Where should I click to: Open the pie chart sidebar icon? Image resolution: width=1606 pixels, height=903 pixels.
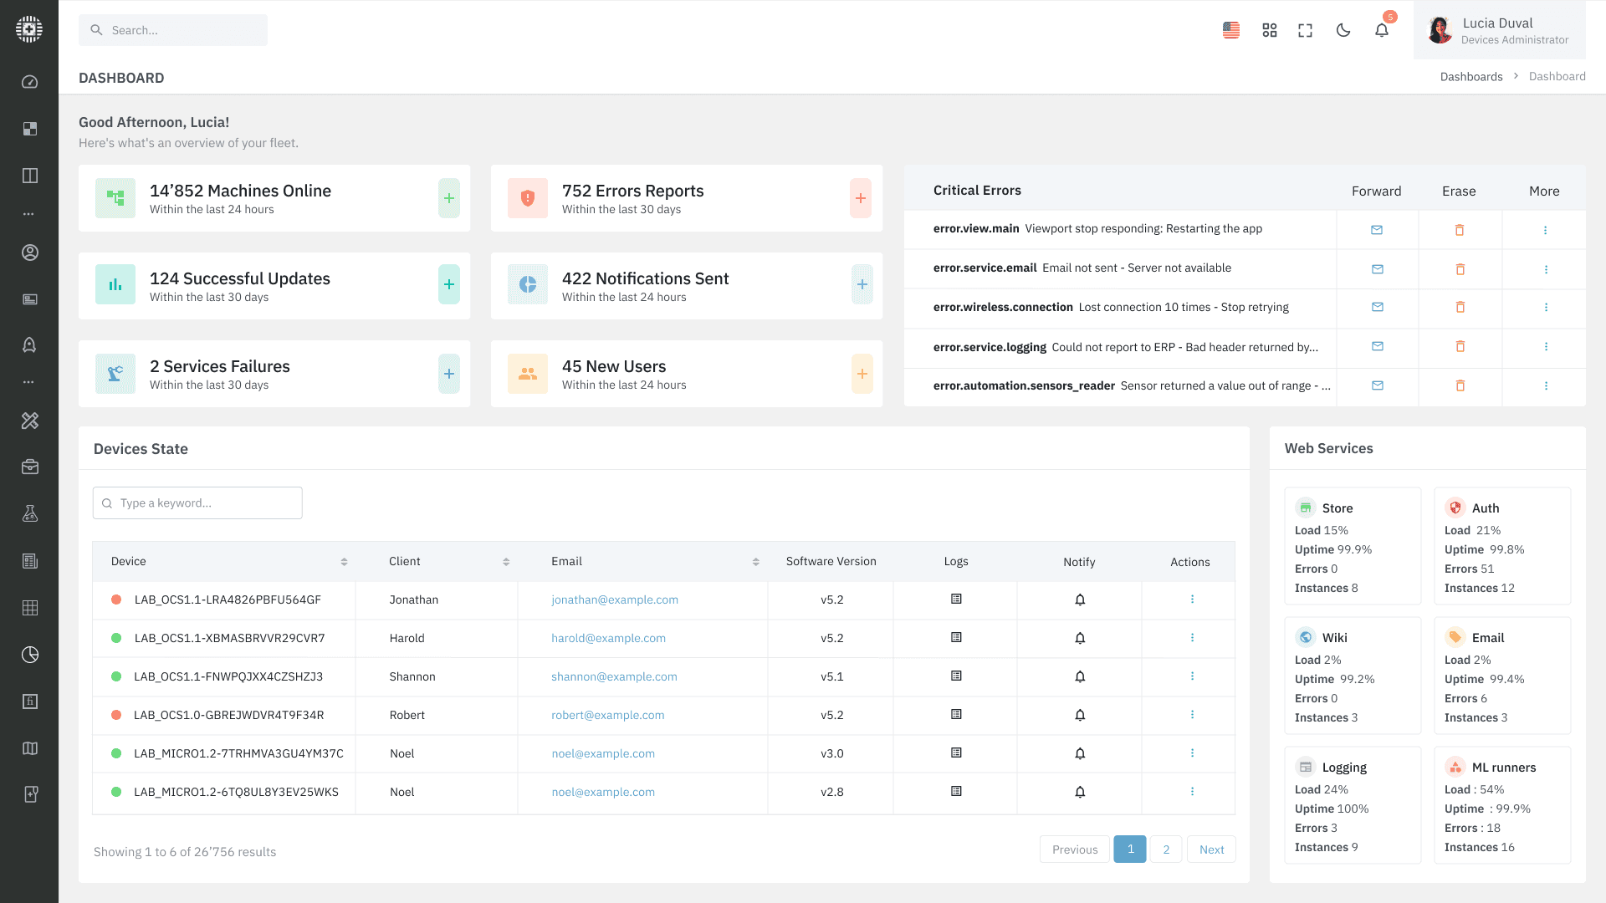coord(30,655)
